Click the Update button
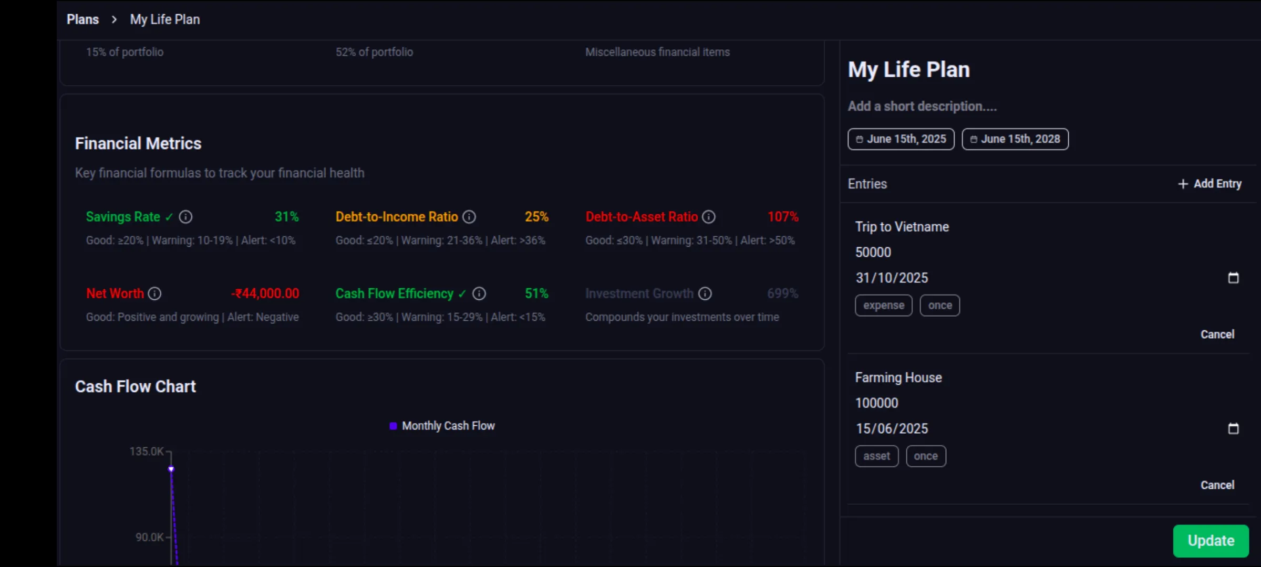Screen dimensions: 1261x567 pos(1211,541)
